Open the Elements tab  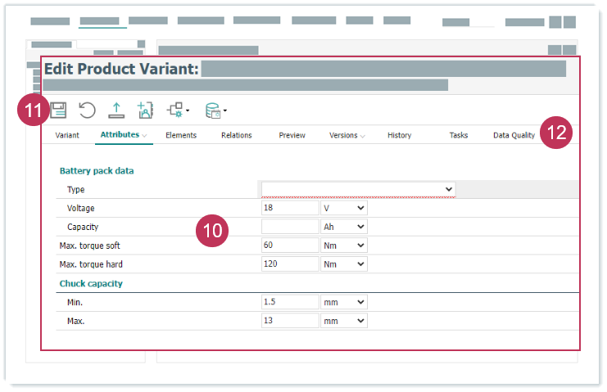pos(181,135)
